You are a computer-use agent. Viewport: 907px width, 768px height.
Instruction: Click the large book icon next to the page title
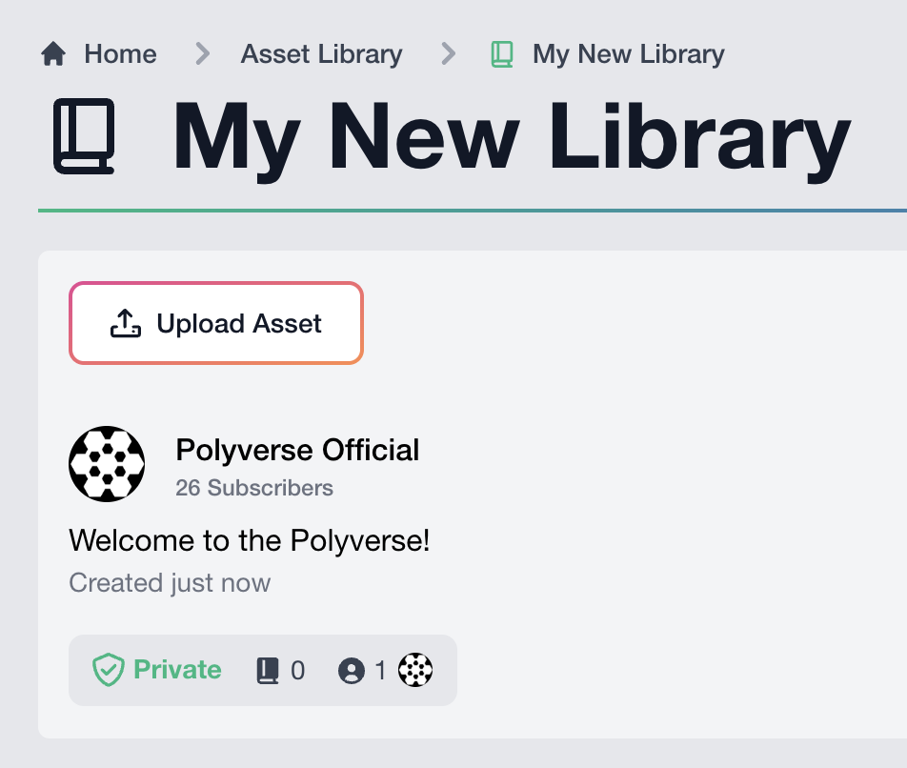(84, 138)
